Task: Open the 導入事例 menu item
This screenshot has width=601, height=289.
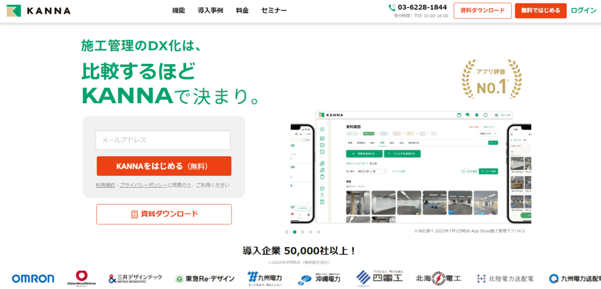Action: pos(210,11)
